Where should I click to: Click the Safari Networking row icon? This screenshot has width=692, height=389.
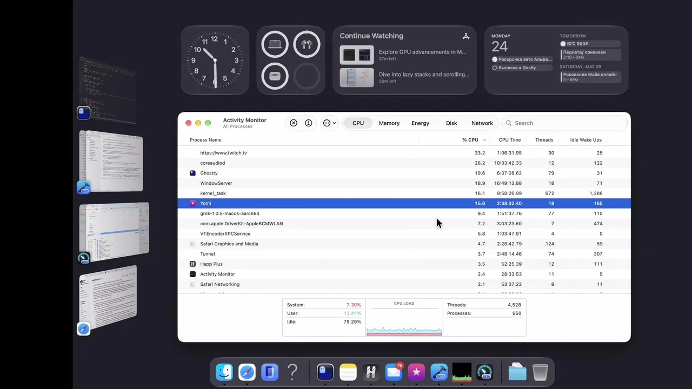(x=192, y=284)
